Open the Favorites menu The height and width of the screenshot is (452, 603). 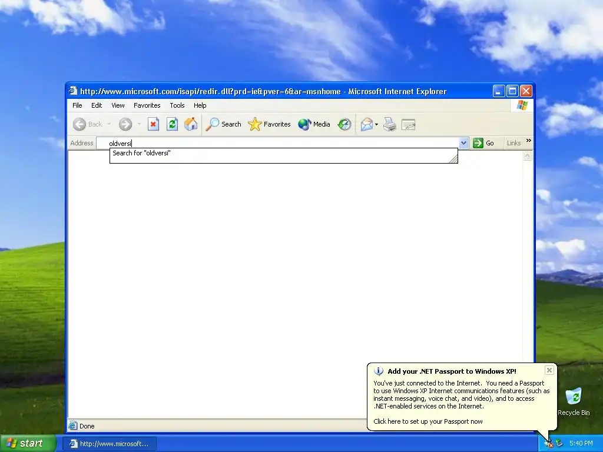click(147, 105)
